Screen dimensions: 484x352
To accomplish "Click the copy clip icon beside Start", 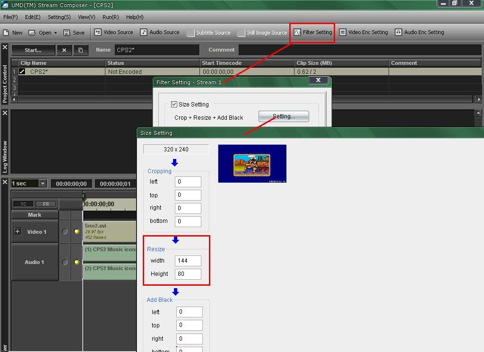I will [x=80, y=50].
